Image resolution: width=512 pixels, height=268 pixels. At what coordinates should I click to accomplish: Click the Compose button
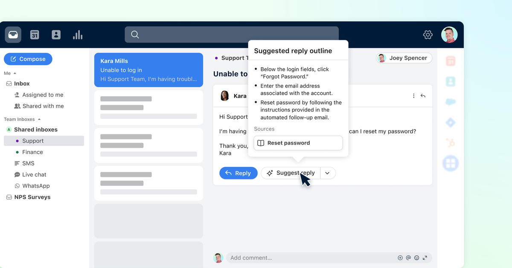click(x=28, y=59)
